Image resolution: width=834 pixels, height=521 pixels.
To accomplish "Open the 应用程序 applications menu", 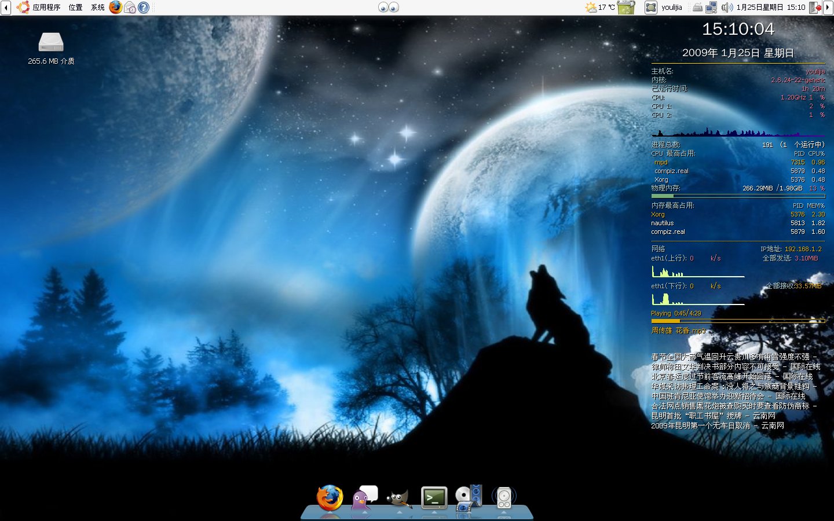I will 46,8.
